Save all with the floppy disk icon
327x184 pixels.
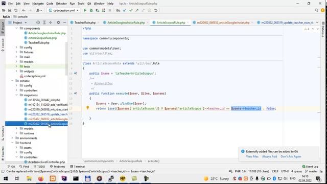pos(10,10)
